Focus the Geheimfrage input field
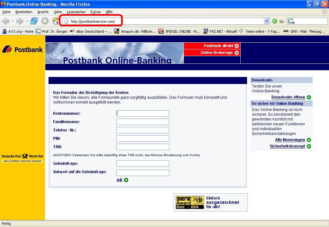Image resolution: width=329 pixels, height=227 pixels. tap(143, 163)
